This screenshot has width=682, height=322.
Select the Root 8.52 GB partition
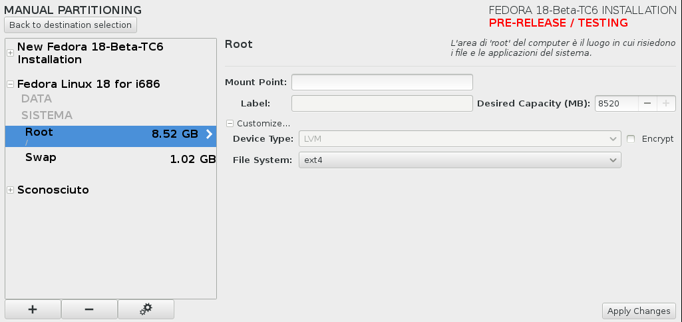pyautogui.click(x=110, y=136)
